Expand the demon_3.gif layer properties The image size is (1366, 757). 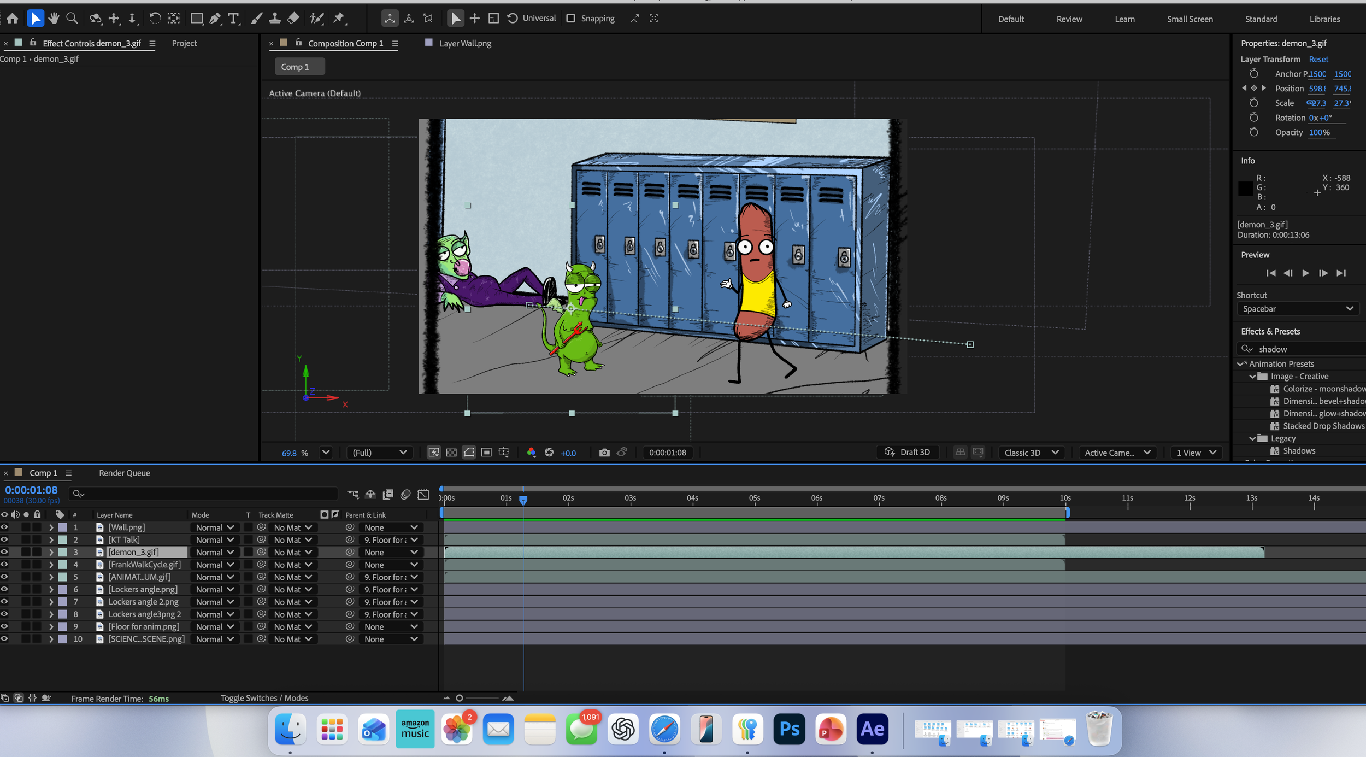(51, 553)
